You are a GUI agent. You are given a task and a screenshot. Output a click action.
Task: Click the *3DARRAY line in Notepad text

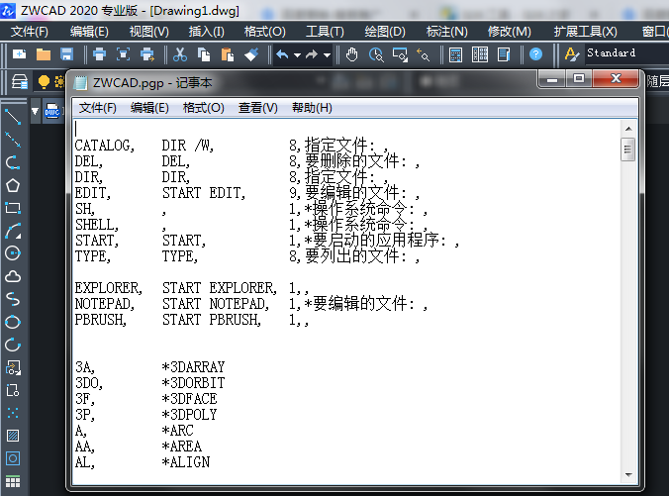193,367
